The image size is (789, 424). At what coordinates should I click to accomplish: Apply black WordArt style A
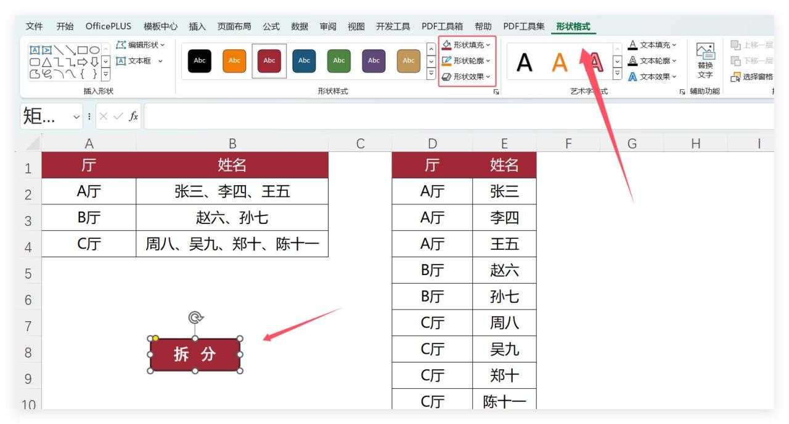click(x=525, y=62)
